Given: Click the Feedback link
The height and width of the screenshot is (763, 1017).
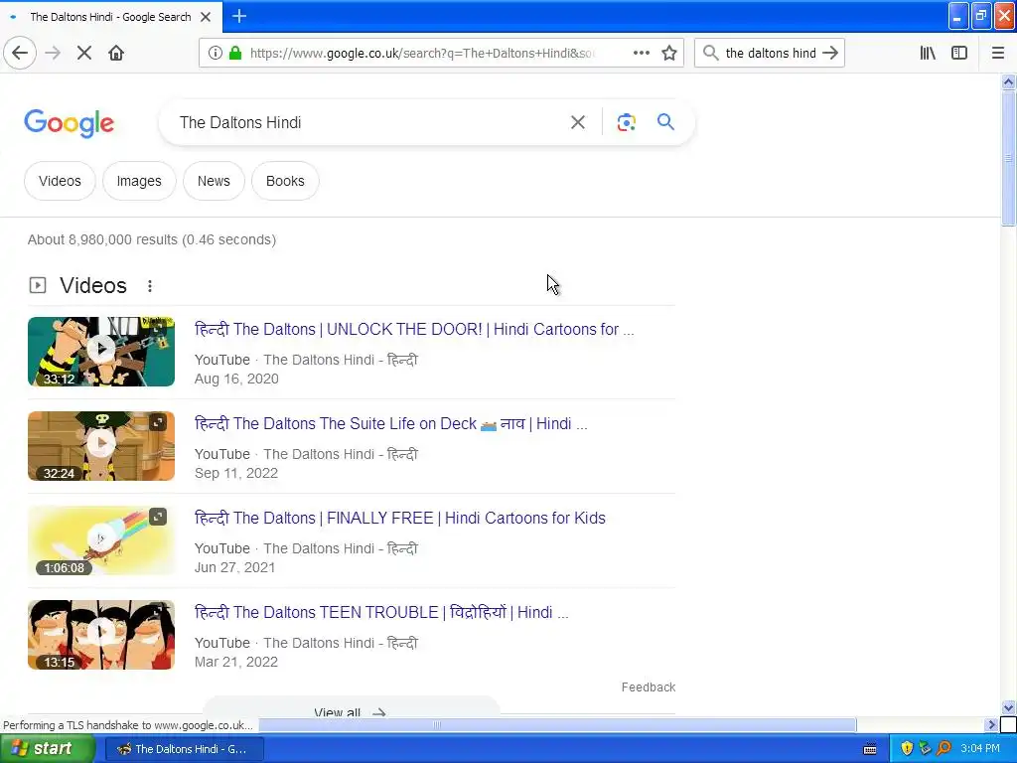Looking at the screenshot, I should [649, 687].
